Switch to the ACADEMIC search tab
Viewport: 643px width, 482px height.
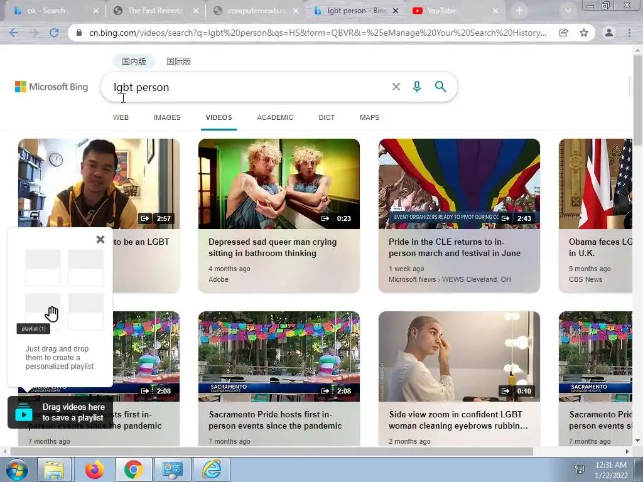(275, 117)
